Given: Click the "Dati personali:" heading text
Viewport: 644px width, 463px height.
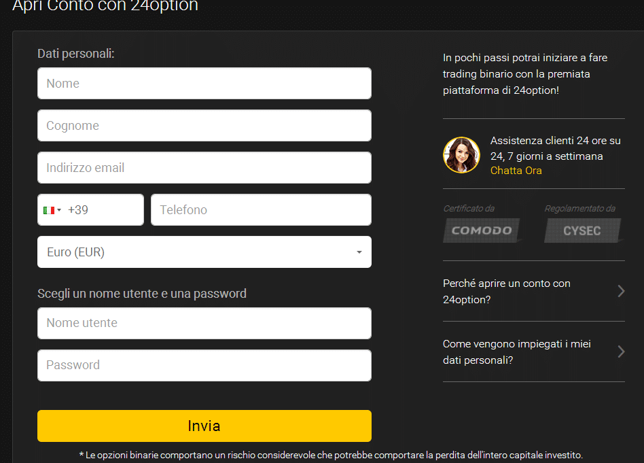Looking at the screenshot, I should pyautogui.click(x=76, y=54).
